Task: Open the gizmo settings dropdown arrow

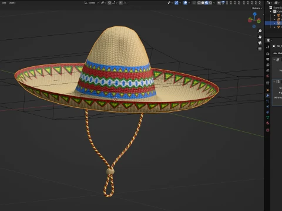Action: 180,3
